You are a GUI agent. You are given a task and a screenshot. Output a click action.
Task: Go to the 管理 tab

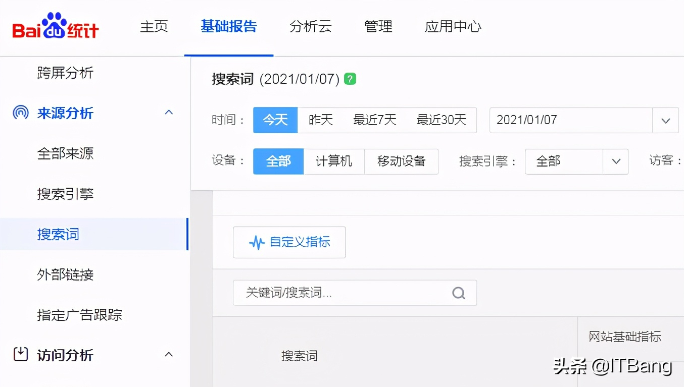click(x=378, y=26)
